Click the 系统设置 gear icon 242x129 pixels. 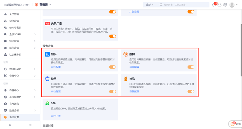coord(5,117)
